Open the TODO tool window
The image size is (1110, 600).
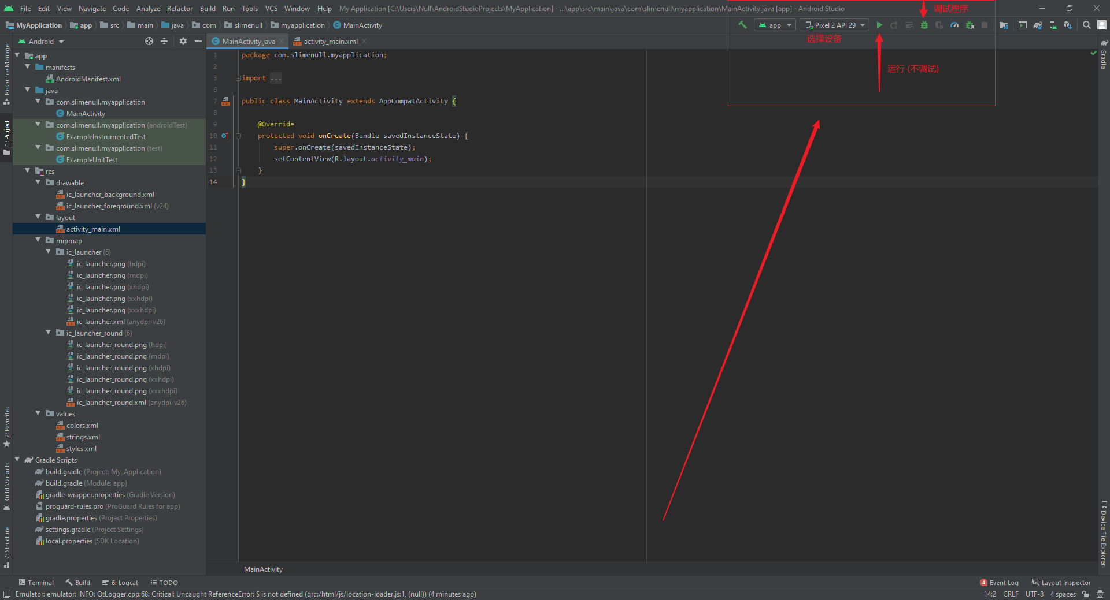164,582
